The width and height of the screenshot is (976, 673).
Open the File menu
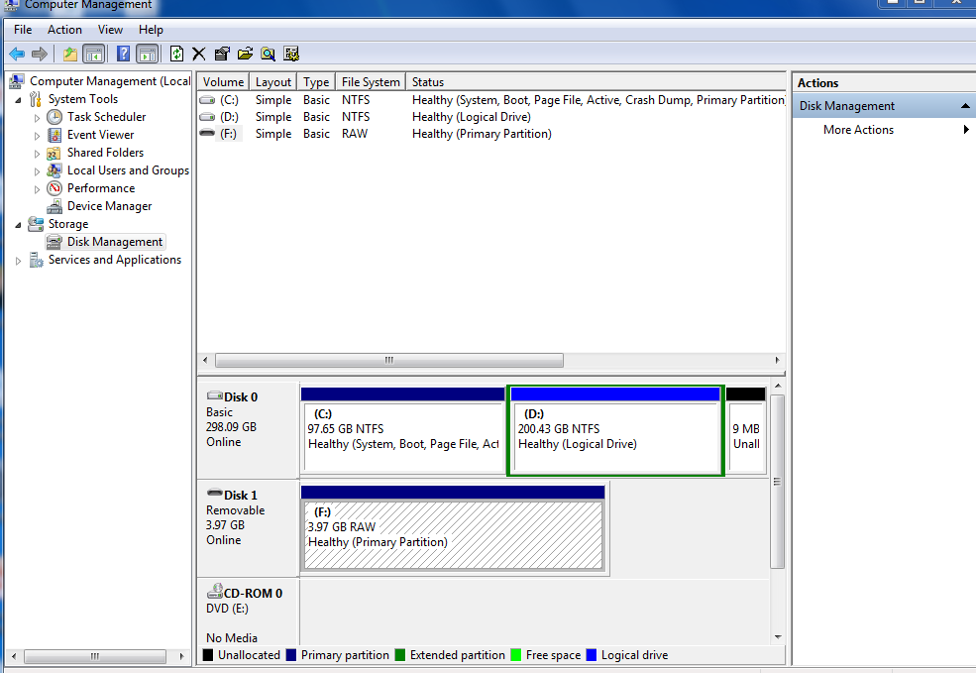(23, 30)
